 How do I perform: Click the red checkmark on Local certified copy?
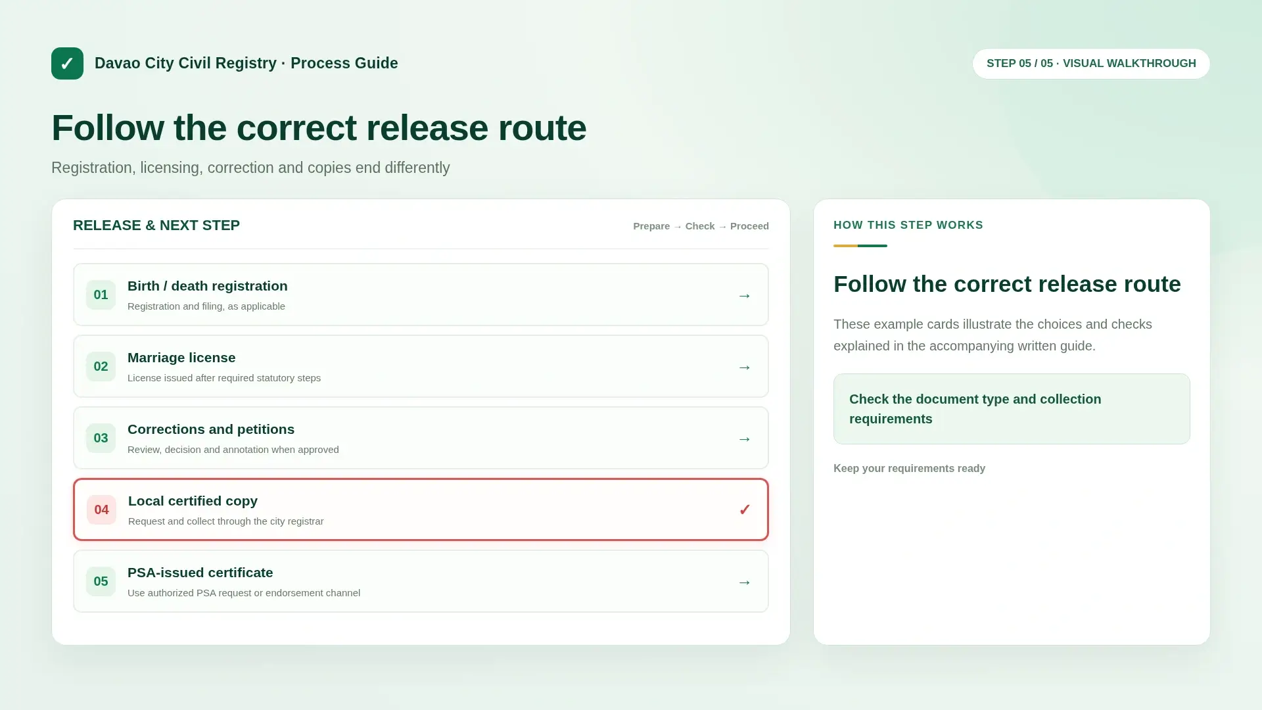coord(744,510)
